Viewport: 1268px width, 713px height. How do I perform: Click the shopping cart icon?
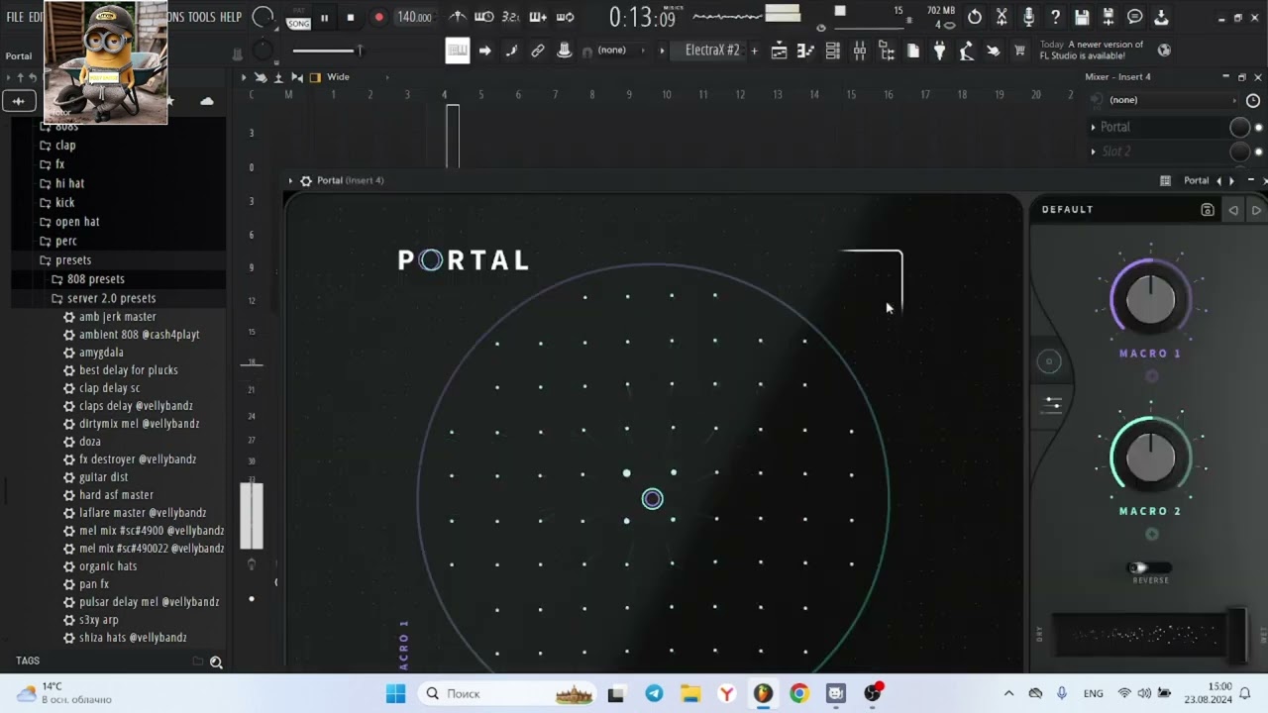click(1019, 51)
